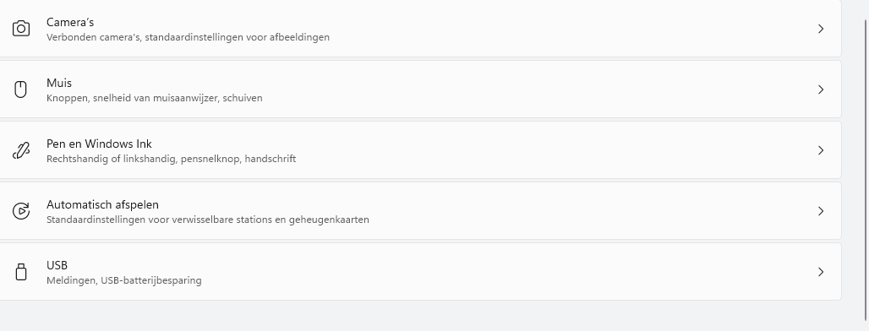Image resolution: width=869 pixels, height=331 pixels.
Task: Click the pen icon for Pen en Windows Ink
Action: 21,150
